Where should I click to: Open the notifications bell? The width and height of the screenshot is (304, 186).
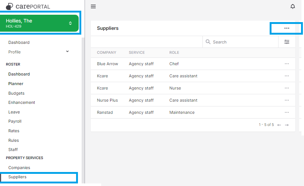point(293,6)
